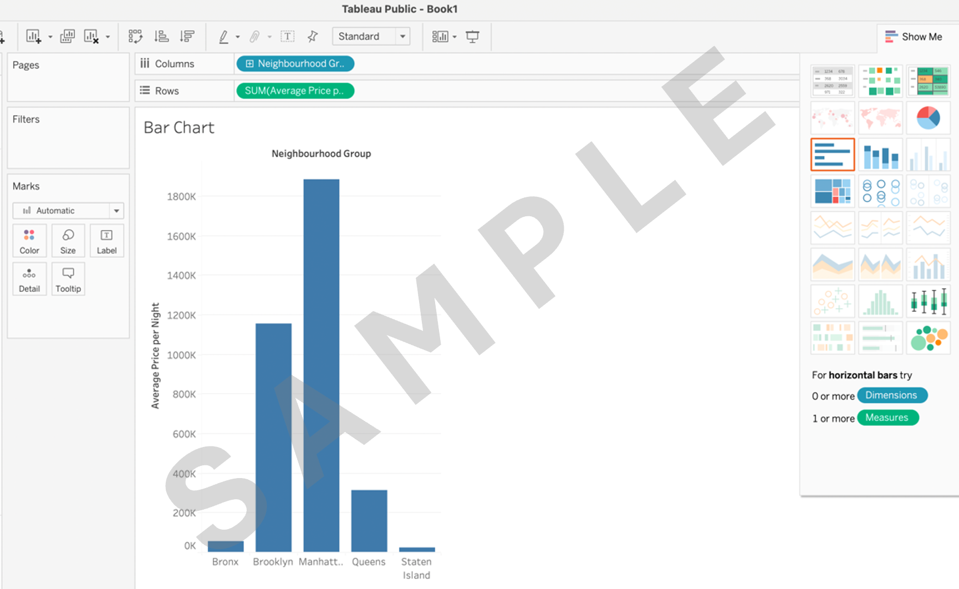
Task: Click the Tooltip button in Marks
Action: [x=68, y=279]
